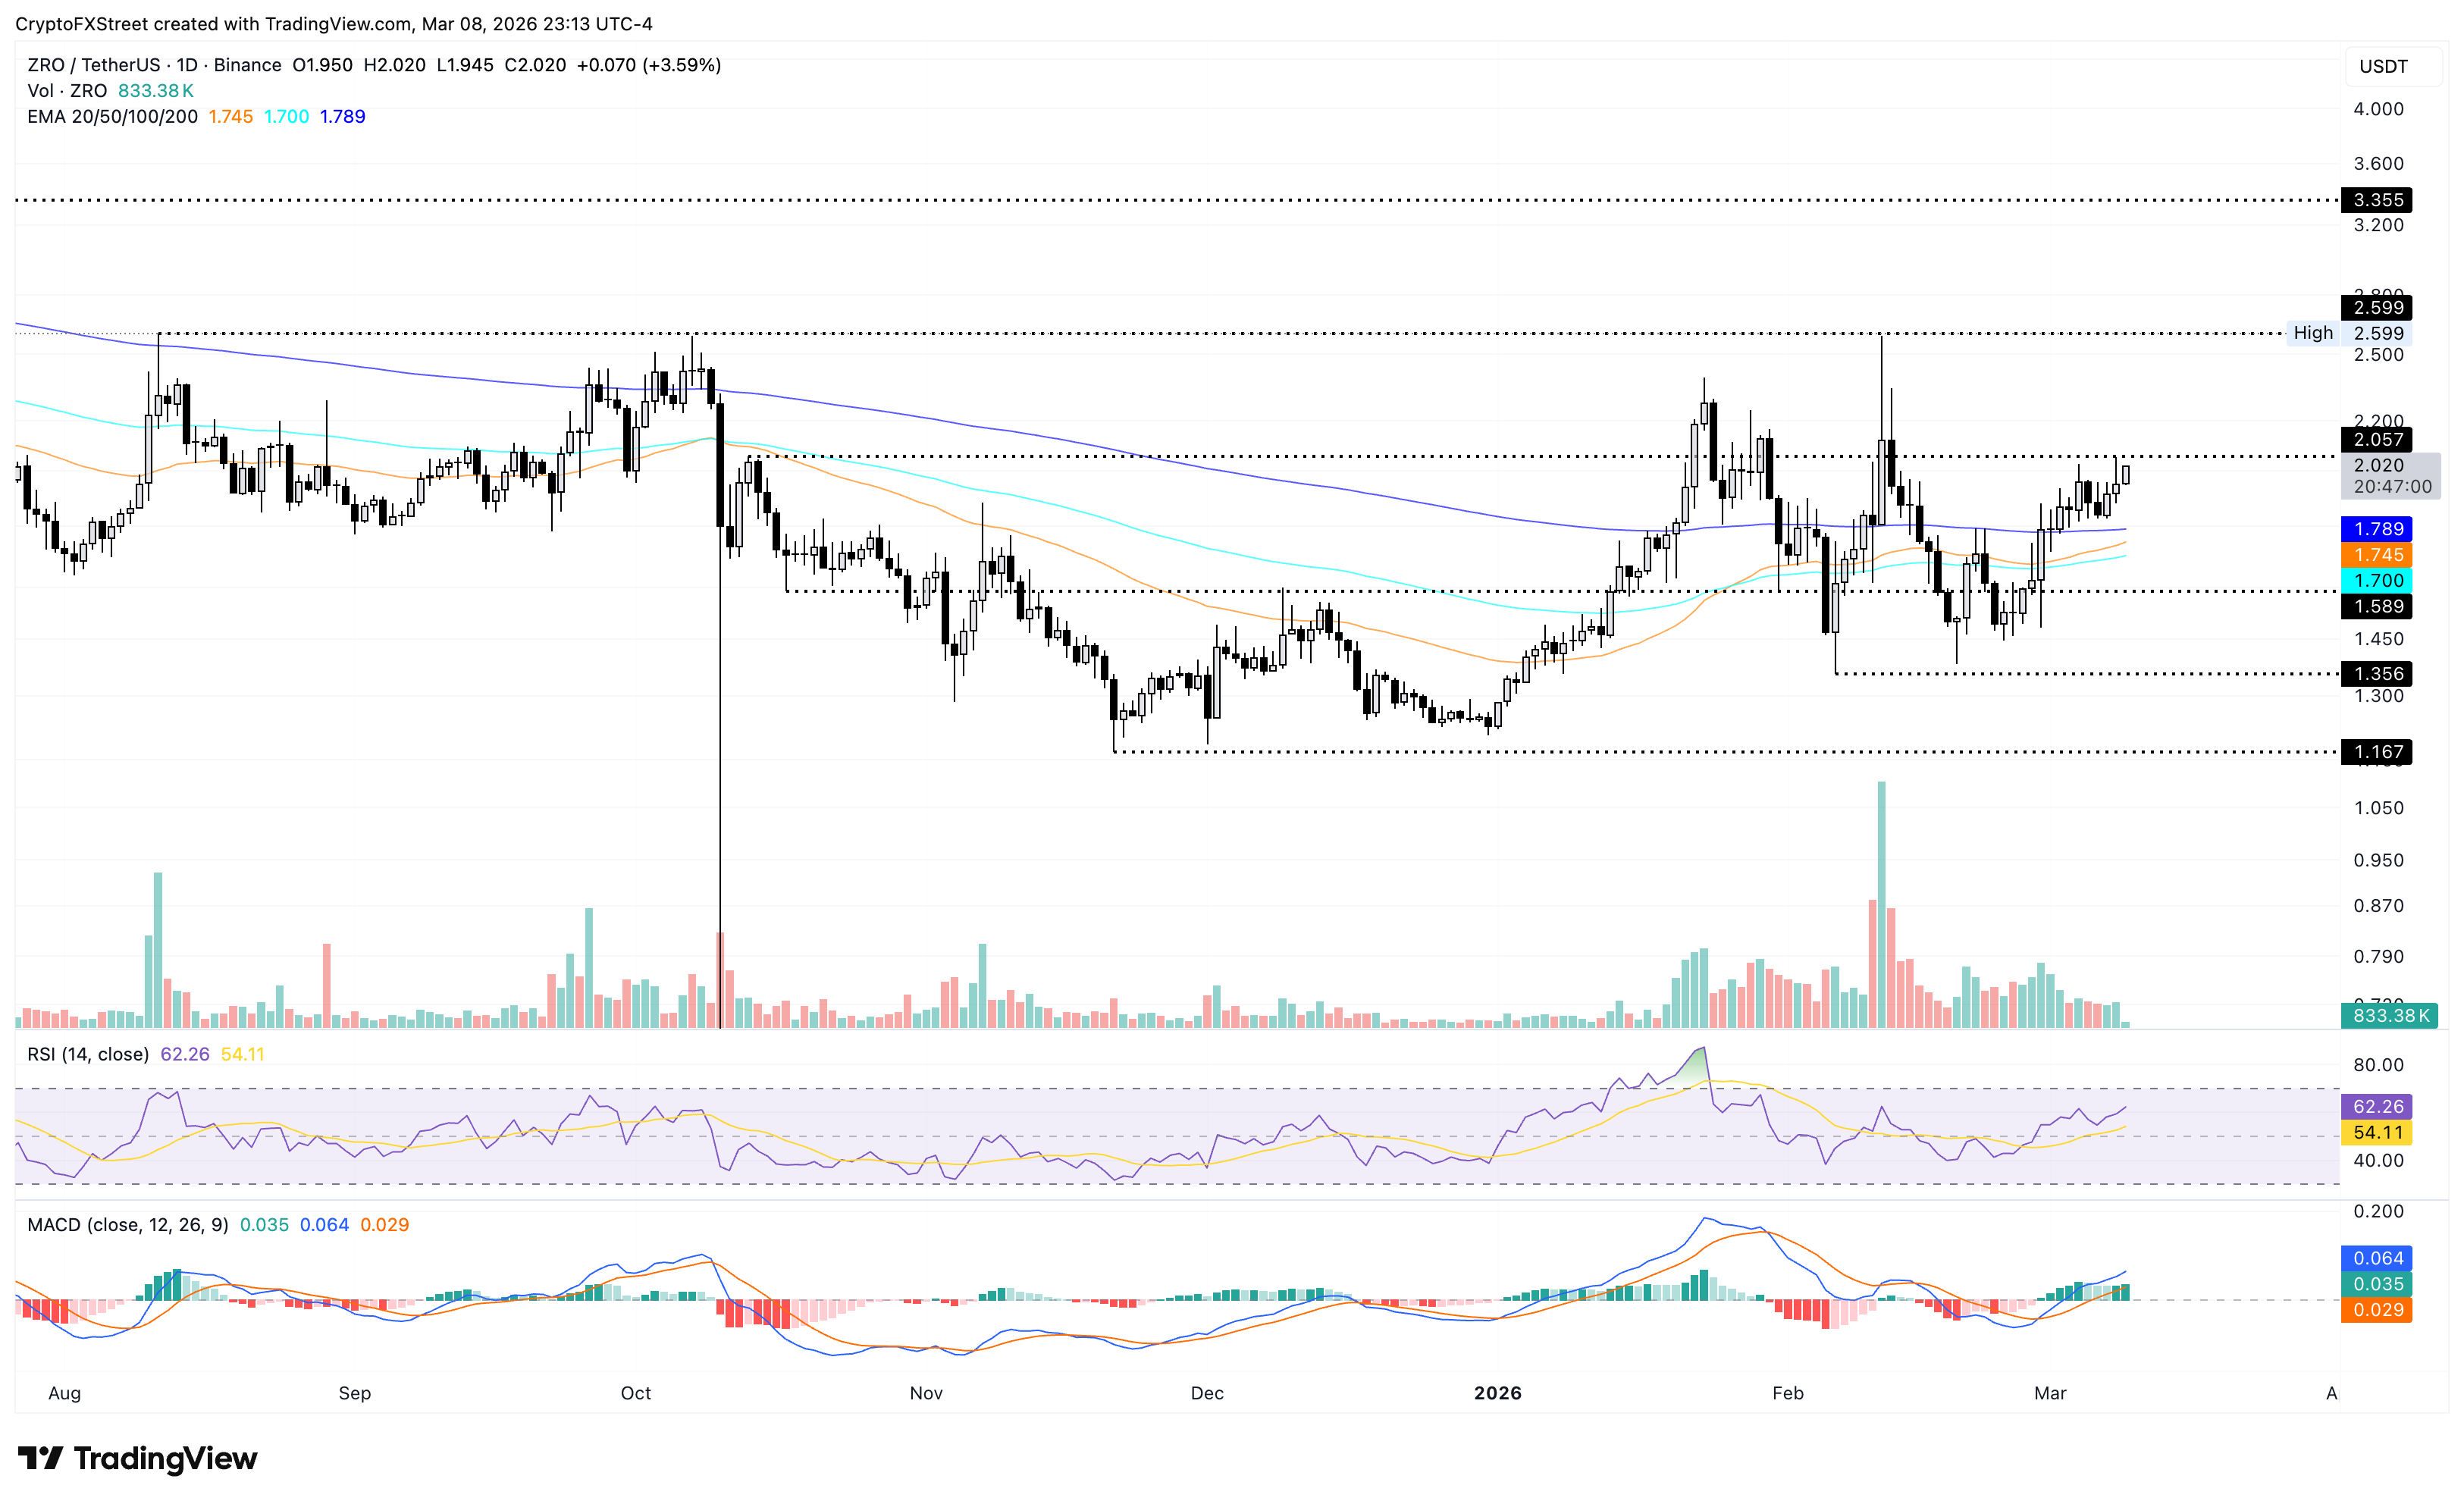Click the blue 0.064 MACD value label
The width and height of the screenshot is (2464, 1504).
coord(2377,1258)
